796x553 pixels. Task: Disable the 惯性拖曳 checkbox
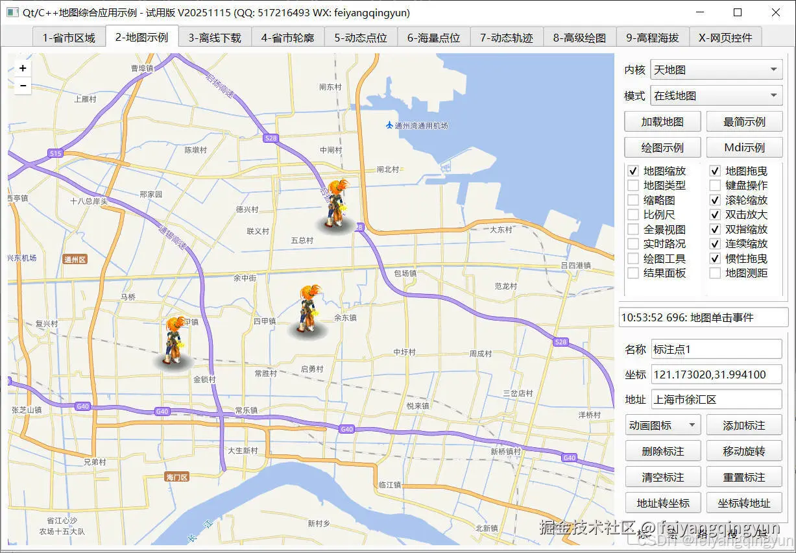pyautogui.click(x=715, y=259)
